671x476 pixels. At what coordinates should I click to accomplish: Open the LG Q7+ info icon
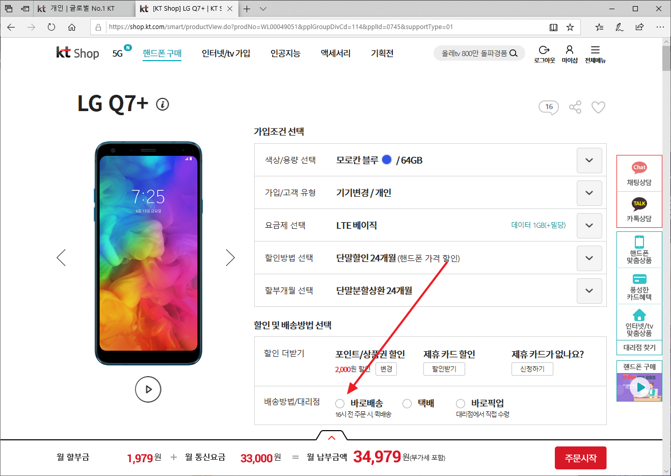(163, 104)
